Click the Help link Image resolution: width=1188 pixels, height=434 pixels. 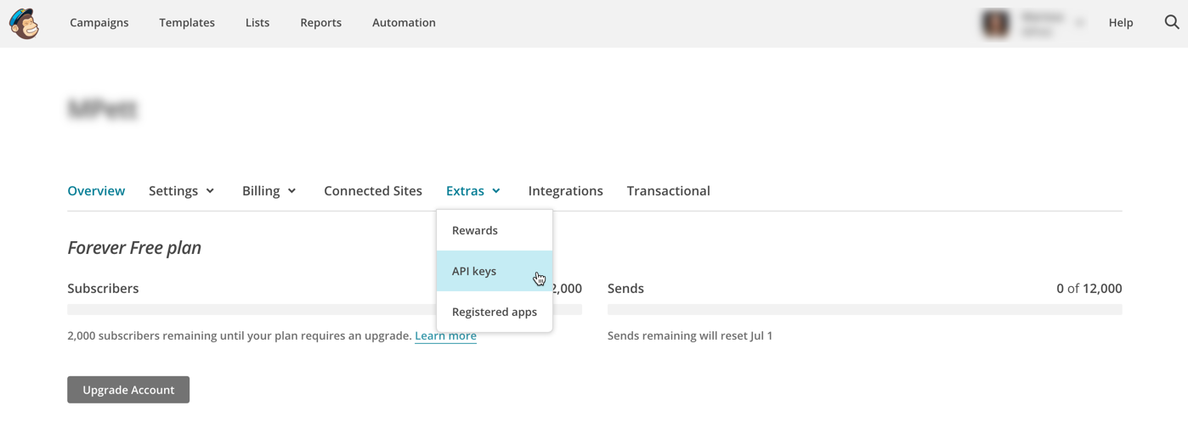coord(1121,23)
